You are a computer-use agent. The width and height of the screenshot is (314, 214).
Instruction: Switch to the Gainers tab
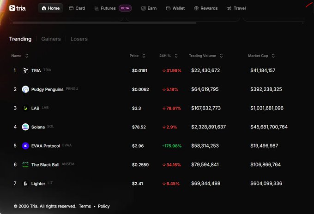click(x=51, y=39)
